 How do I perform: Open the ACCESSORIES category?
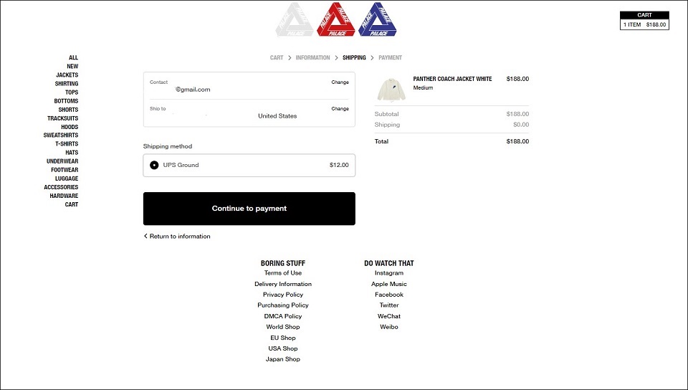(x=61, y=187)
